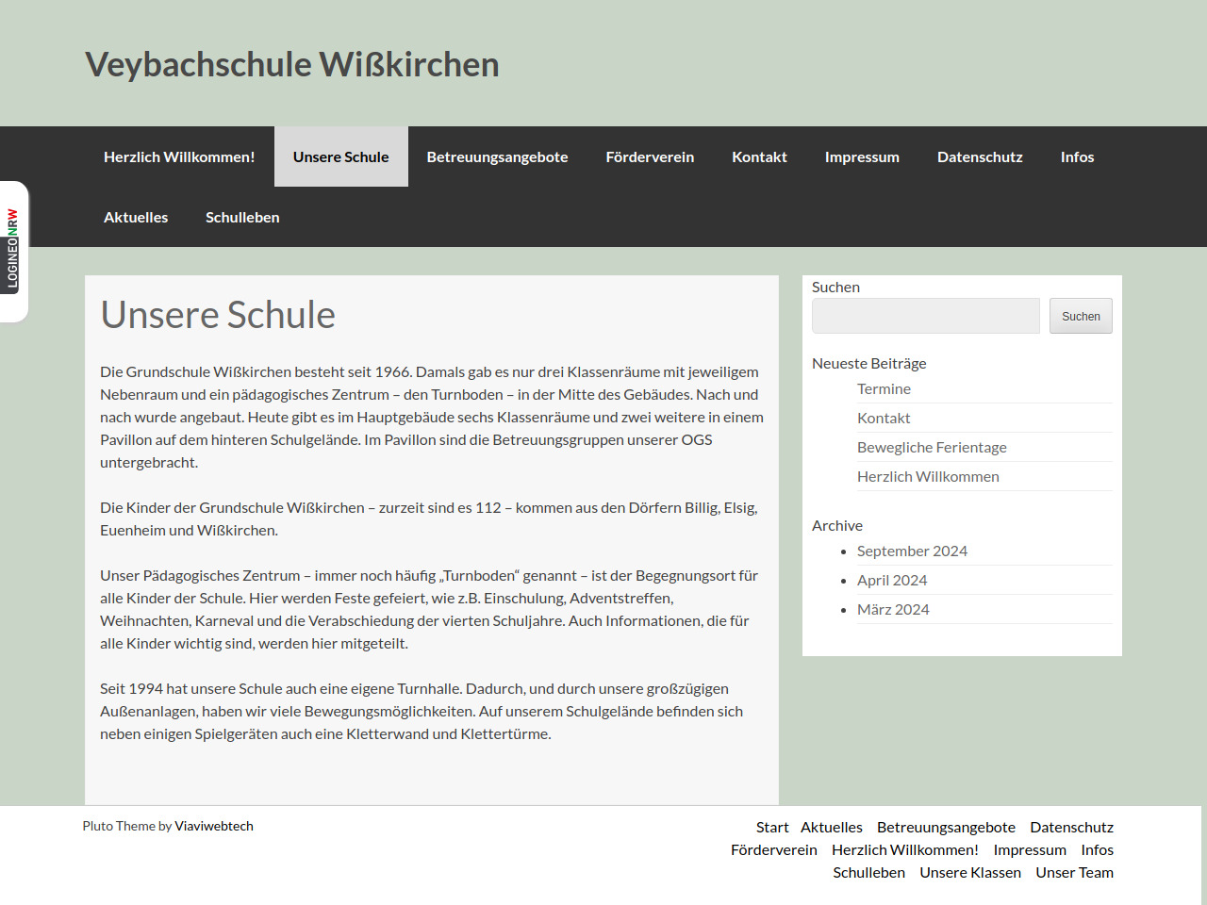Open the Bewegliche Ferientage post link
The width and height of the screenshot is (1207, 905).
point(932,448)
